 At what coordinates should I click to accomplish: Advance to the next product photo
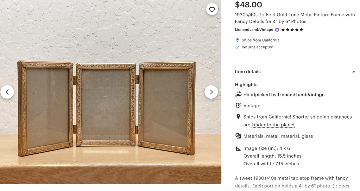coord(211,92)
